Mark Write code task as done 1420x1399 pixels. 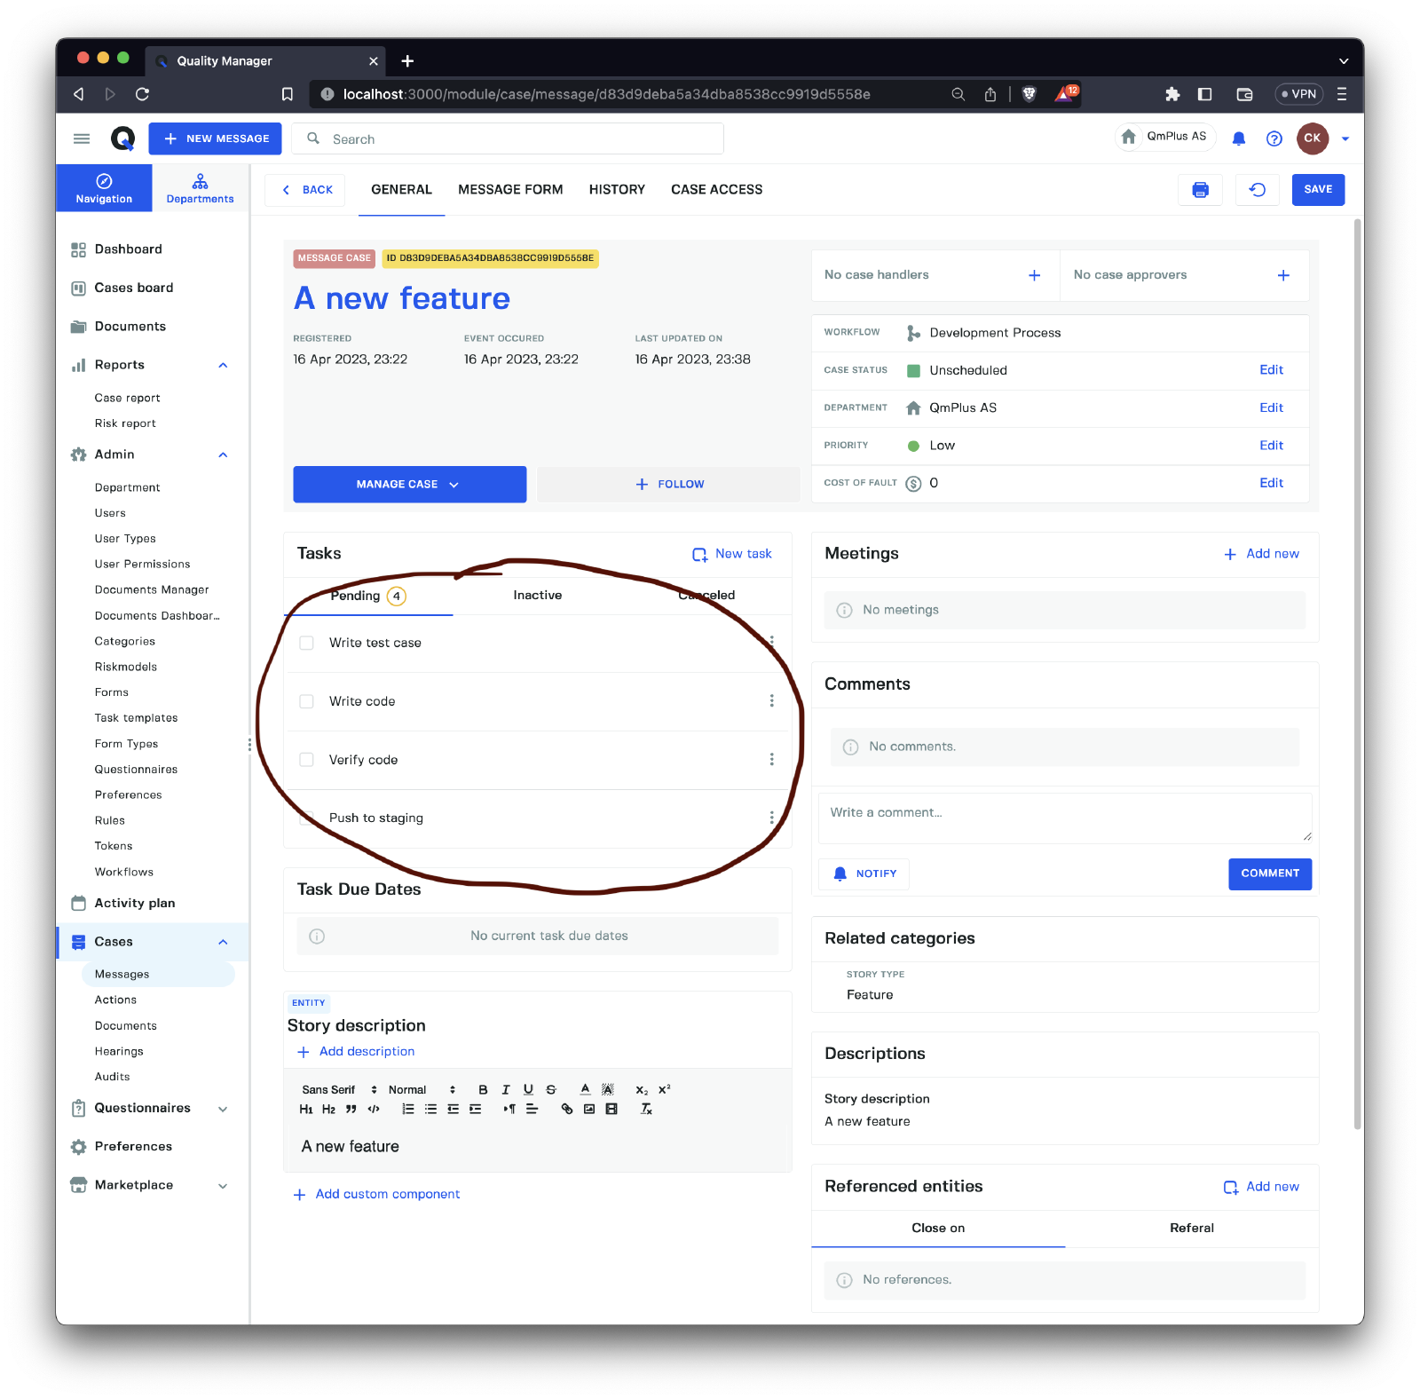pos(307,701)
